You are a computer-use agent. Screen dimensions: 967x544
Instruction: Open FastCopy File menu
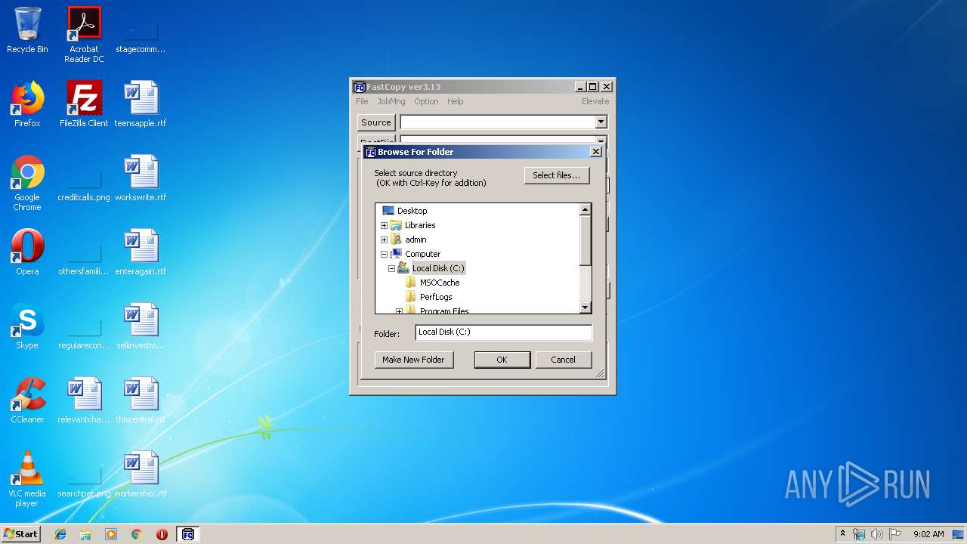362,101
